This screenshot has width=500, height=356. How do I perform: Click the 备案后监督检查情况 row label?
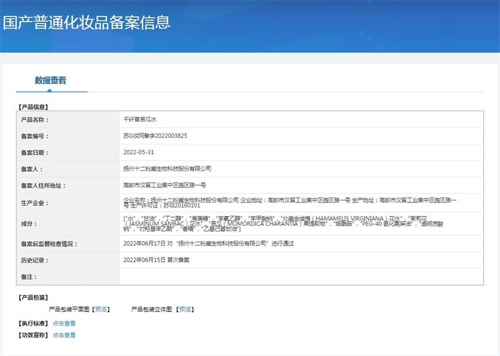(x=49, y=244)
